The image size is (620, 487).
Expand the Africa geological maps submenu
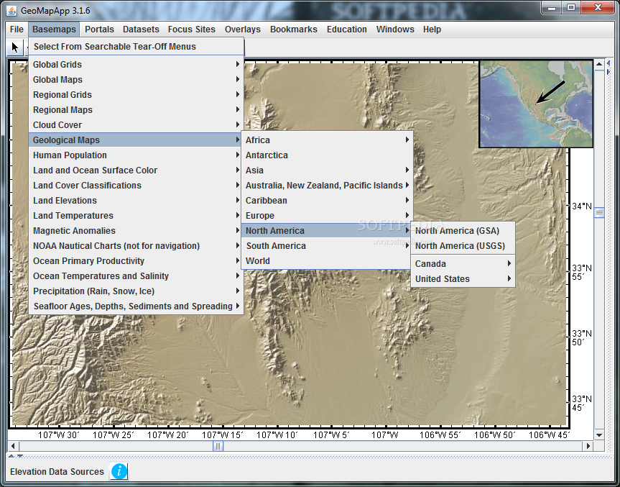click(327, 140)
